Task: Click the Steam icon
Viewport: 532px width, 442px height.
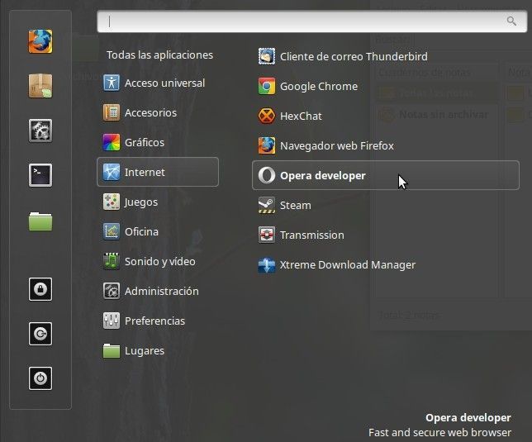Action: coord(267,205)
